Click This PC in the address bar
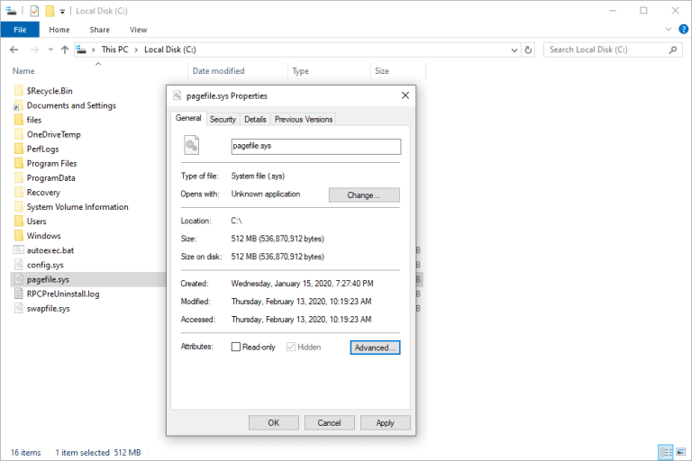Screen dimensions: 692x461 (114, 50)
